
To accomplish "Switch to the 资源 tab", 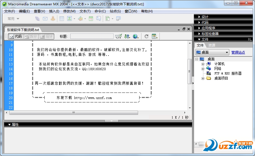I will point(212,45).
